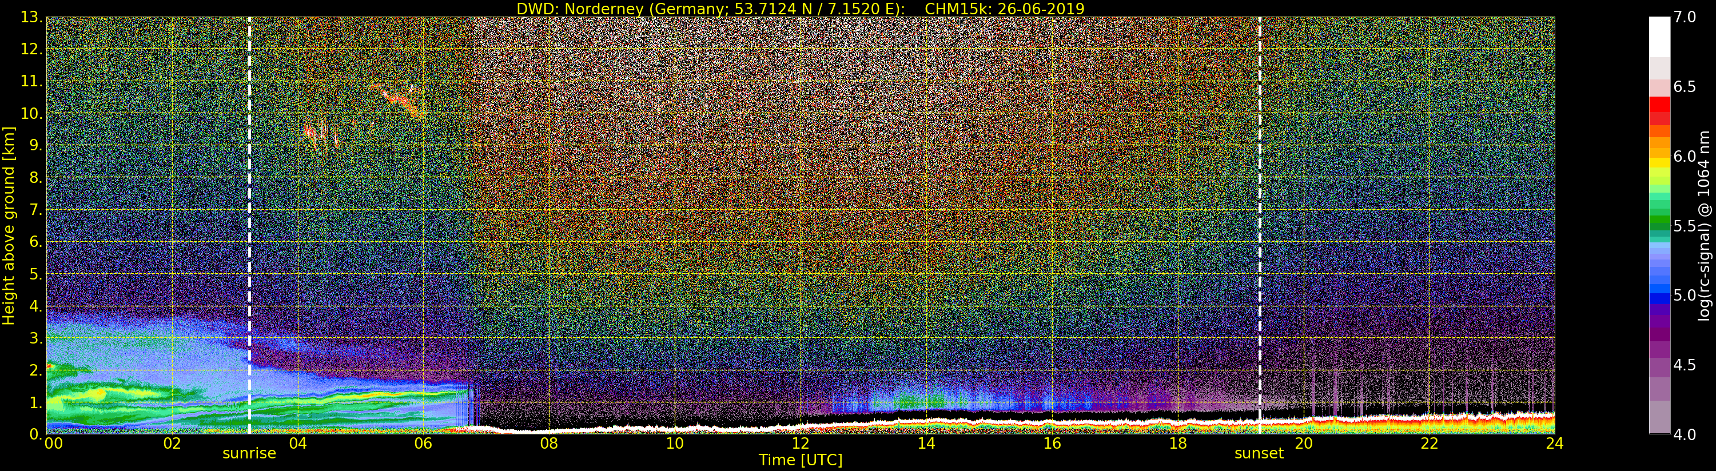The height and width of the screenshot is (471, 1716).
Task: Click the '4.5' colorbar value label
Action: (x=1685, y=365)
